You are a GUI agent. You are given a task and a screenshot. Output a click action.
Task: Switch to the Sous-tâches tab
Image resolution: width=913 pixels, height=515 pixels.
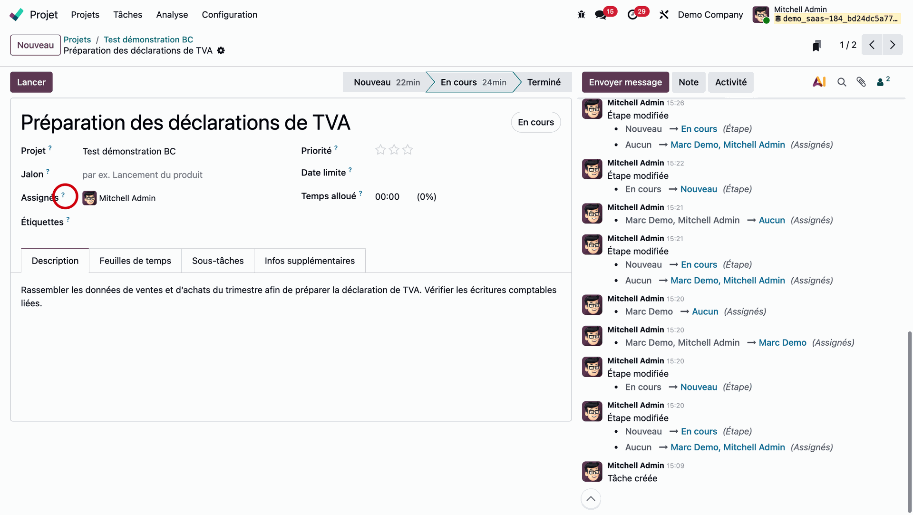coord(218,261)
